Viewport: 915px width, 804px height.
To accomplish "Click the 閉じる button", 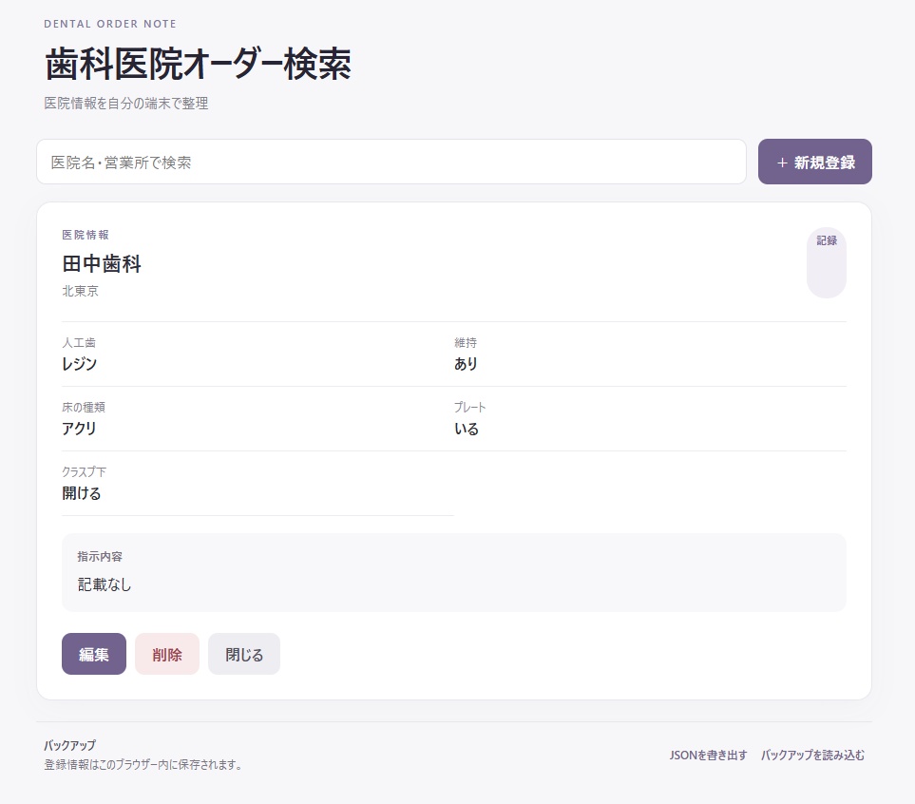I will (x=244, y=654).
